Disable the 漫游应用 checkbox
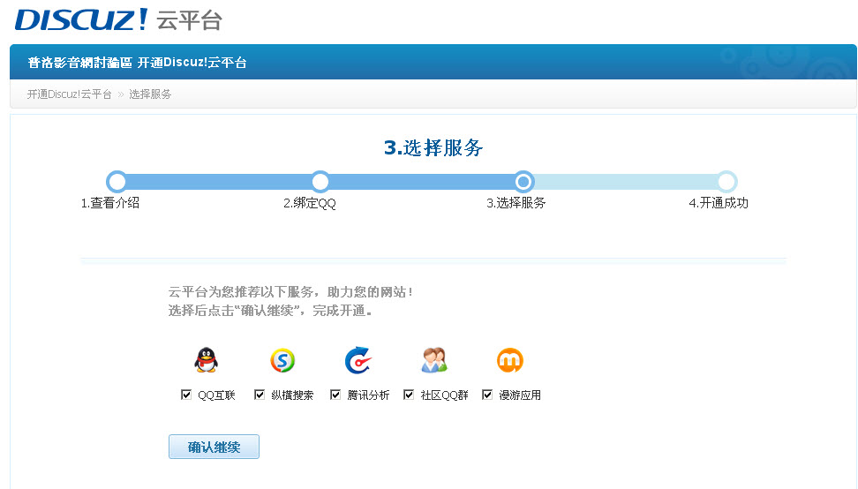 pos(487,395)
